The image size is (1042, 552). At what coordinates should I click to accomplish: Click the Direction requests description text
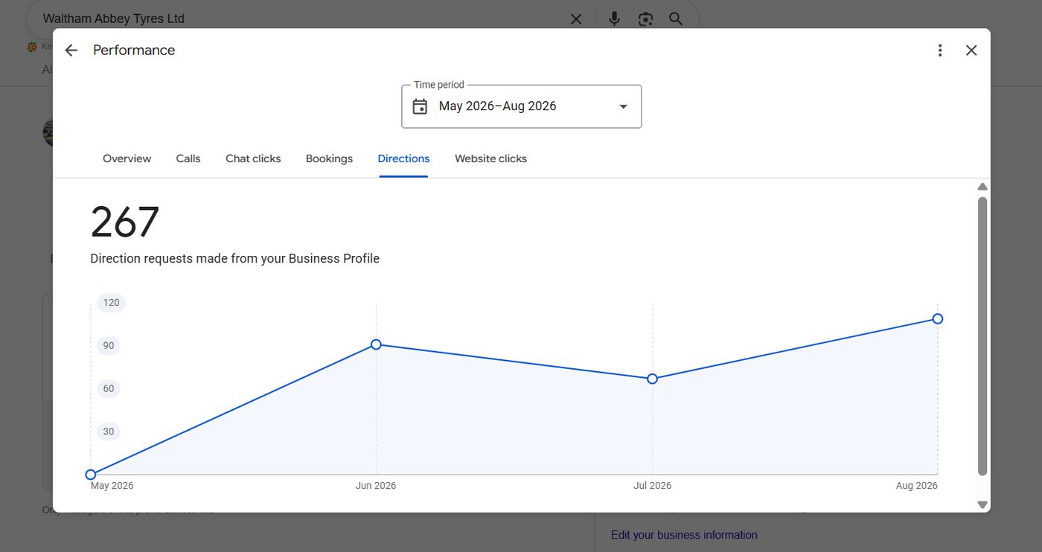(235, 259)
